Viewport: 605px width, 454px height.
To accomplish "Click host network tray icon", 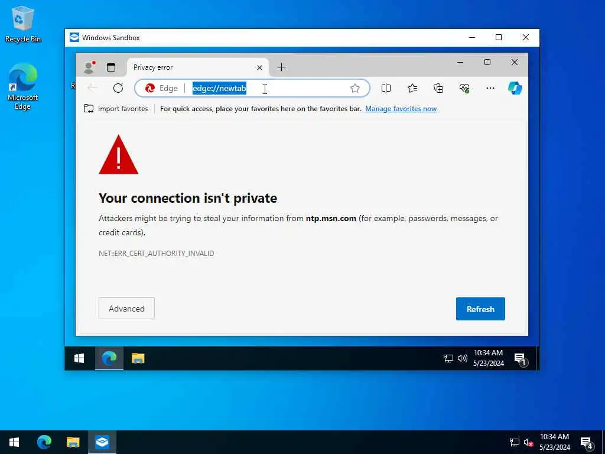I will [x=515, y=442].
